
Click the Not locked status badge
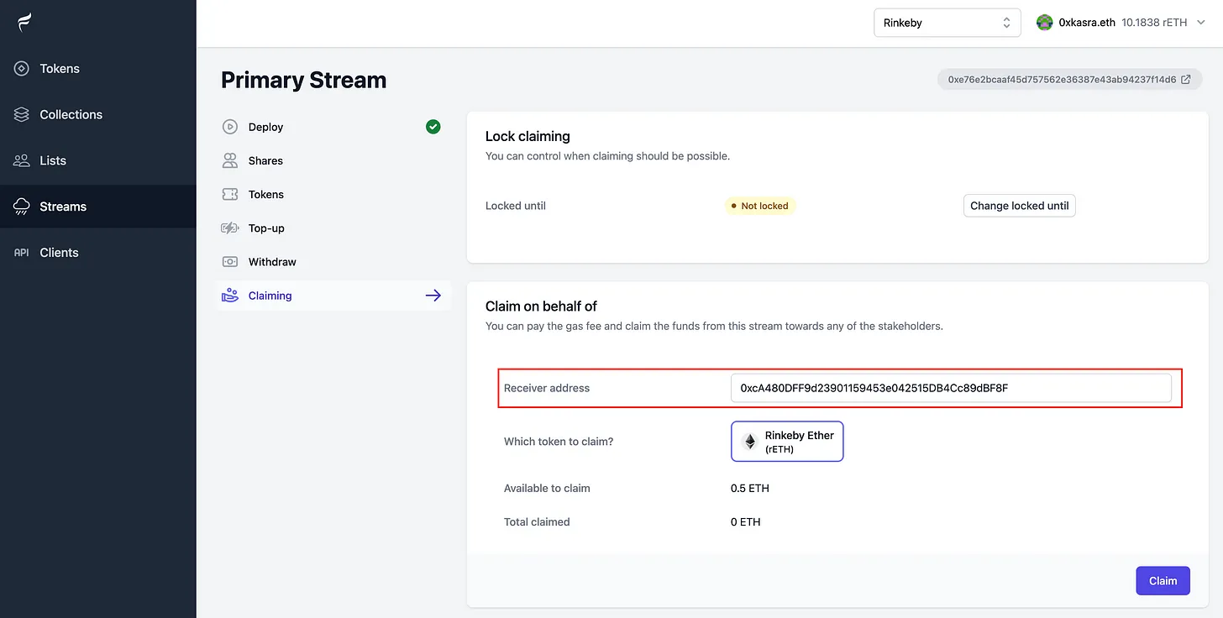tap(759, 206)
